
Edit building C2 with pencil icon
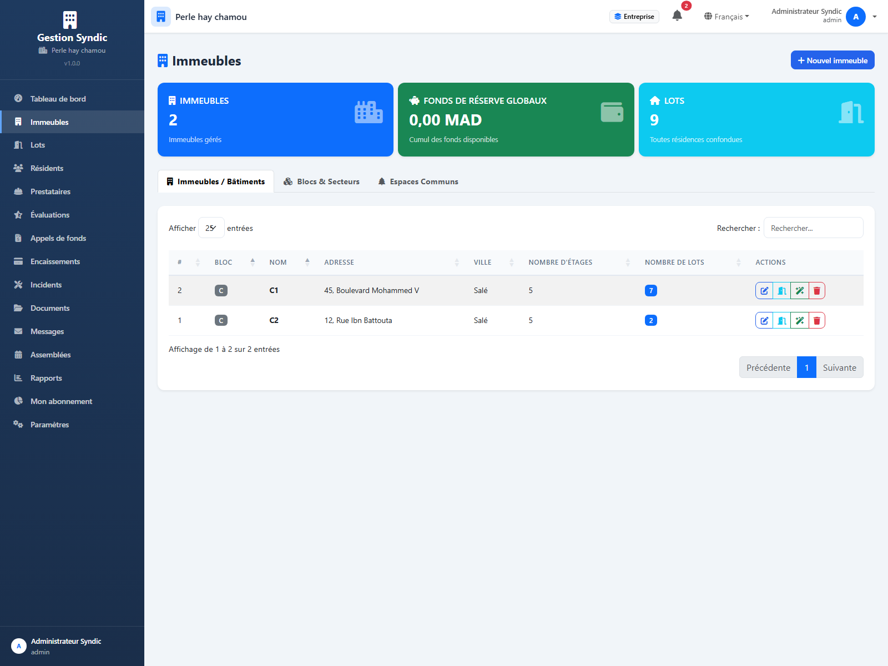[x=764, y=320]
